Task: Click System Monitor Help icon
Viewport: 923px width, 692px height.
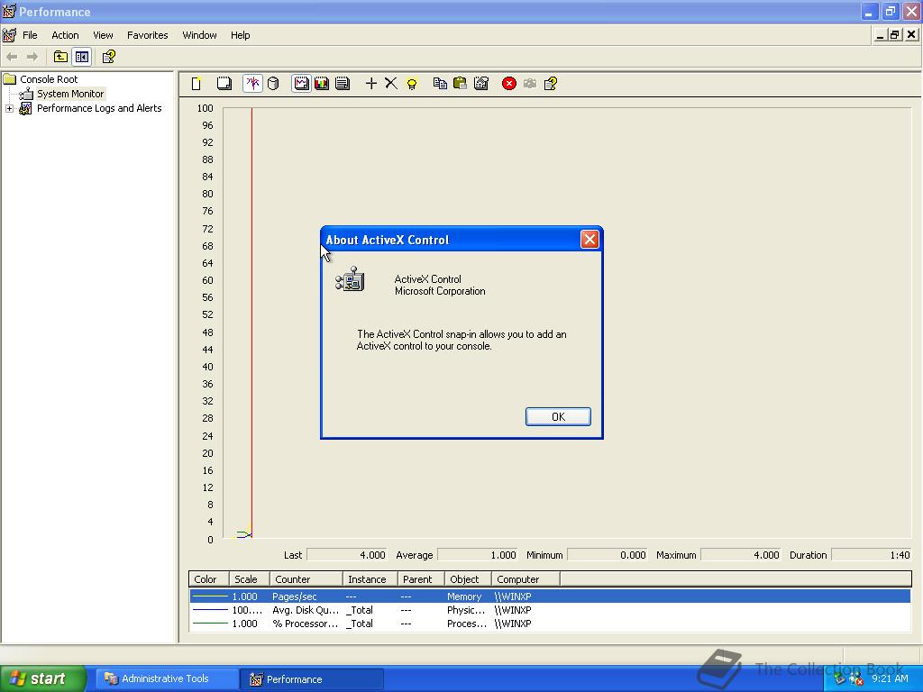Action: click(x=551, y=84)
